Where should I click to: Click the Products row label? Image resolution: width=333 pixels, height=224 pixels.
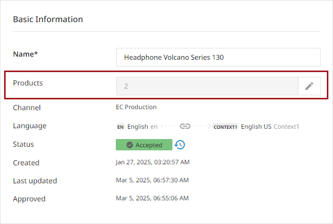28,83
